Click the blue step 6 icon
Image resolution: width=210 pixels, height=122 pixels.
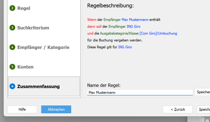(12, 86)
